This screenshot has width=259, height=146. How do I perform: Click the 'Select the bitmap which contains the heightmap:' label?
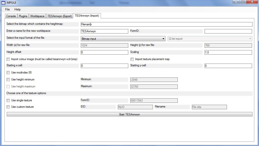pyautogui.click(x=35, y=24)
